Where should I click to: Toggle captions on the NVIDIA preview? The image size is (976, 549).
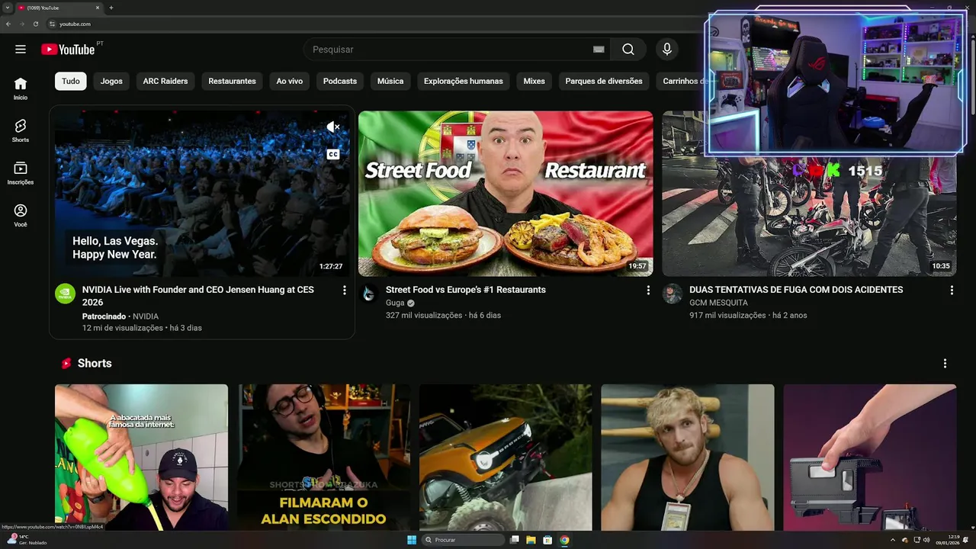pos(333,154)
